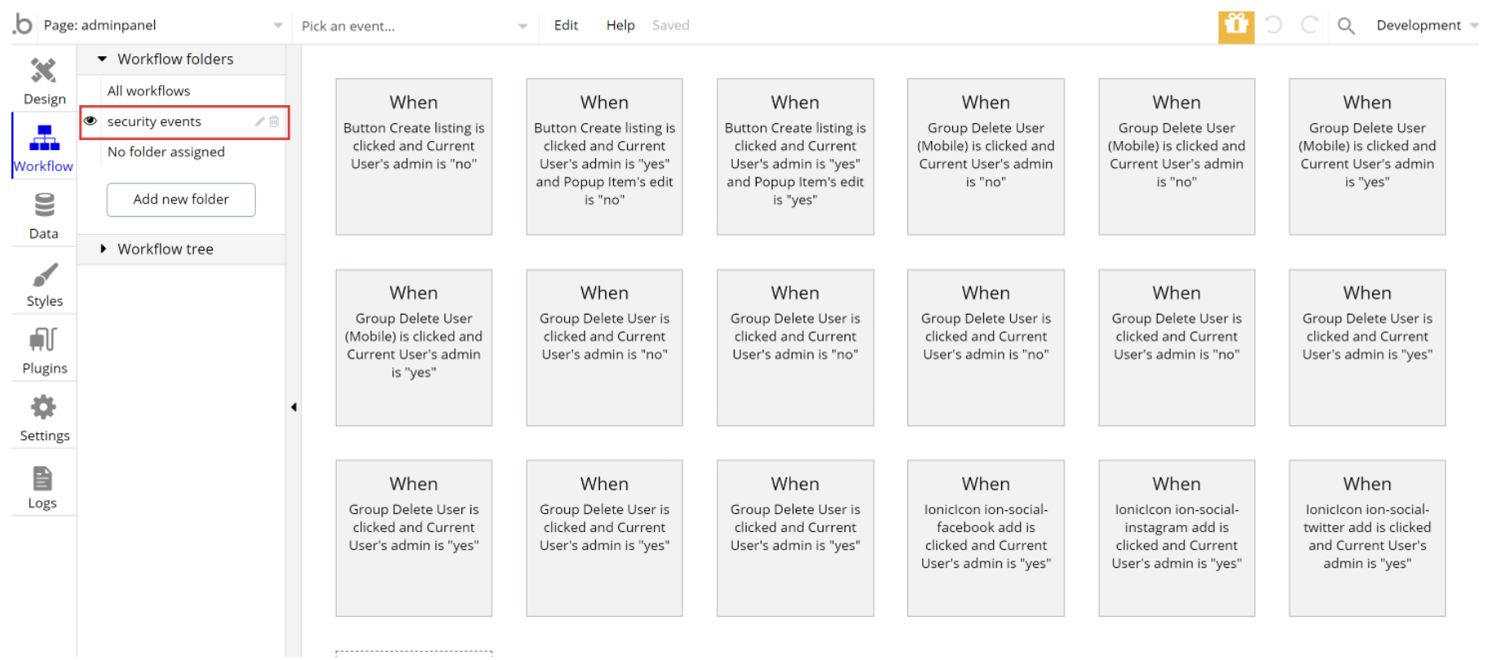Delete security events folder with trash icon
This screenshot has width=1492, height=660.
[275, 121]
